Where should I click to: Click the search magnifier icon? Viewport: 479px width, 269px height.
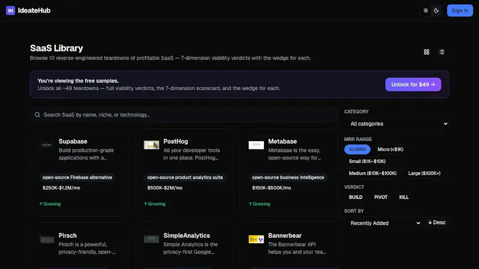pos(37,115)
